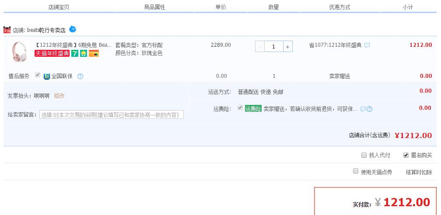Click 普通配送 快递 免邮 shipping text
441x215 pixels.
tap(261, 92)
